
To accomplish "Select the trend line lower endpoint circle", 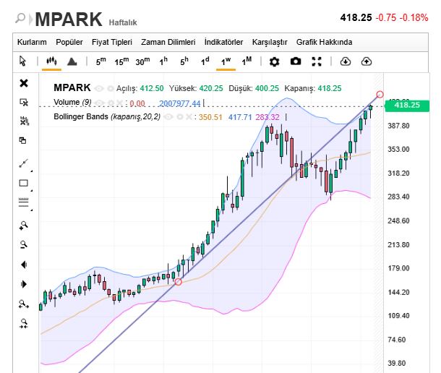I will 178,282.
